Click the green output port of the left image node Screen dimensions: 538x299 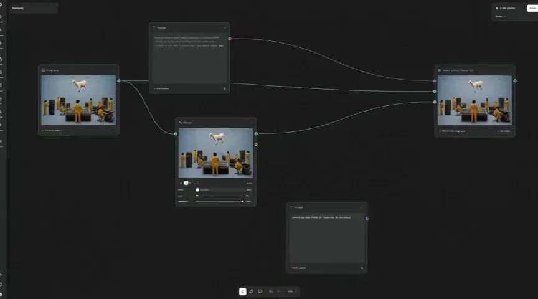pos(119,81)
